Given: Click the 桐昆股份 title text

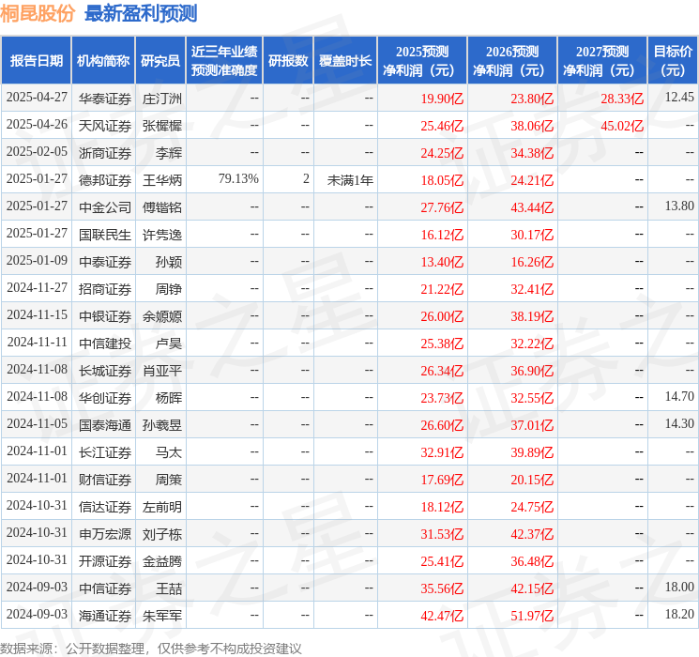Looking at the screenshot, I should [x=38, y=13].
